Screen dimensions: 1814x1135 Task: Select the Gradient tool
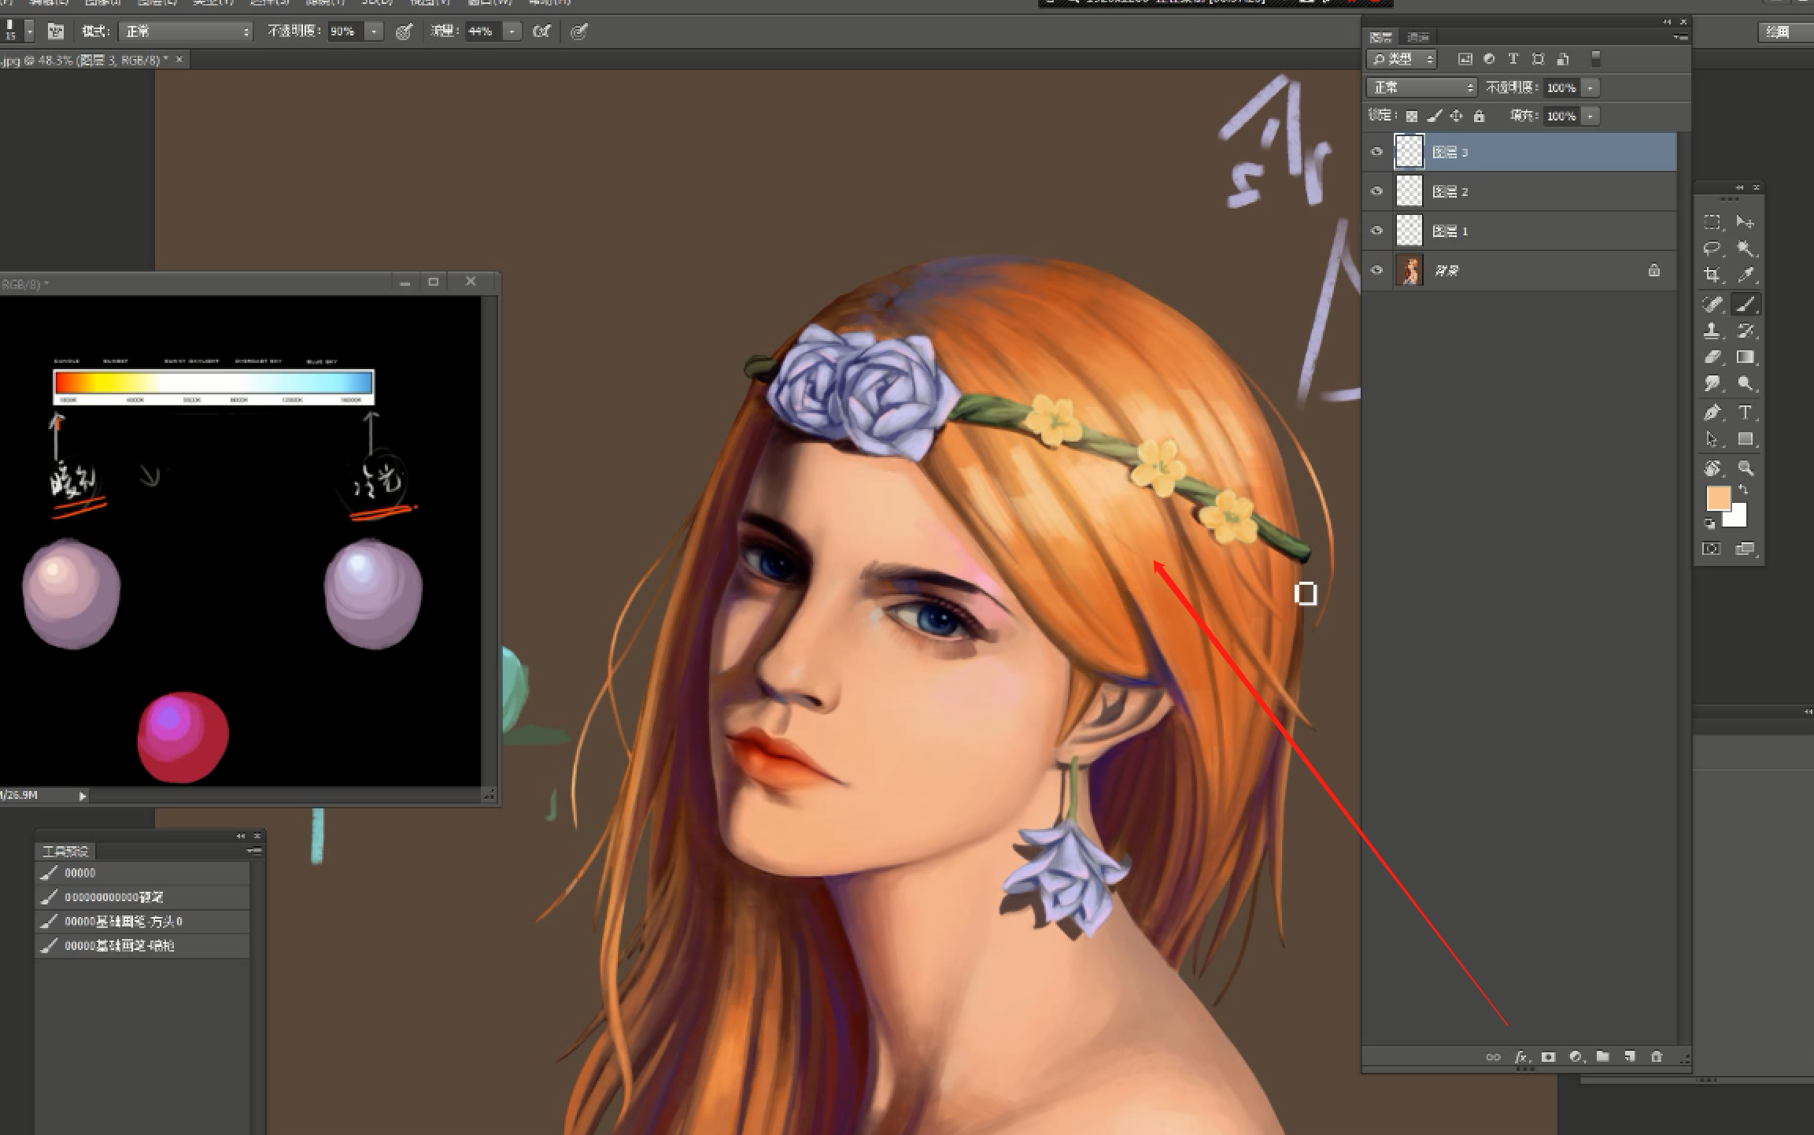(x=1745, y=357)
